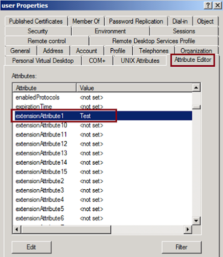
Task: Open the Sessions tab
Action: point(184,31)
